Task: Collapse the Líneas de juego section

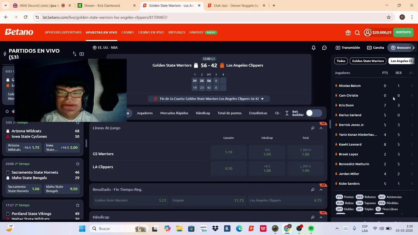Action: [321, 128]
